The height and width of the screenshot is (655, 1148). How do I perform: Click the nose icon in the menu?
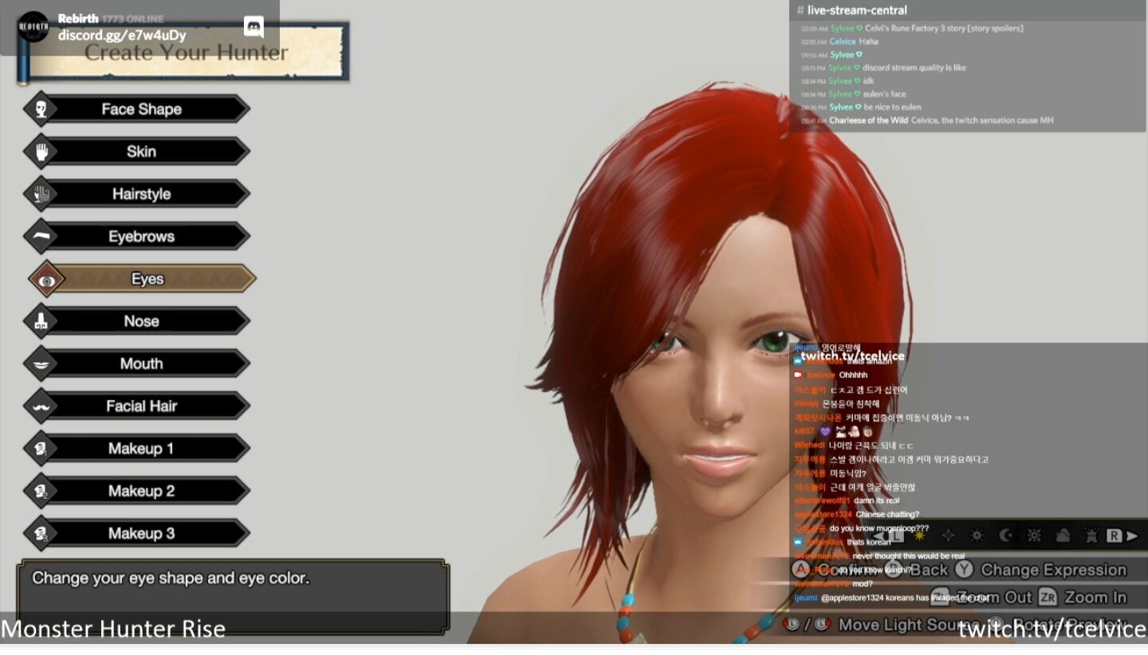41,321
